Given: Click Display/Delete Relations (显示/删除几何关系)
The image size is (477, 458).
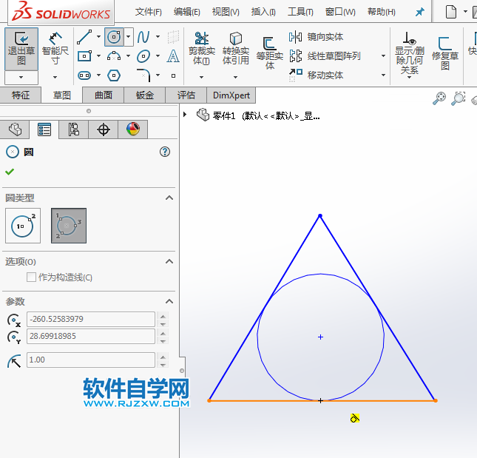Looking at the screenshot, I should point(410,53).
